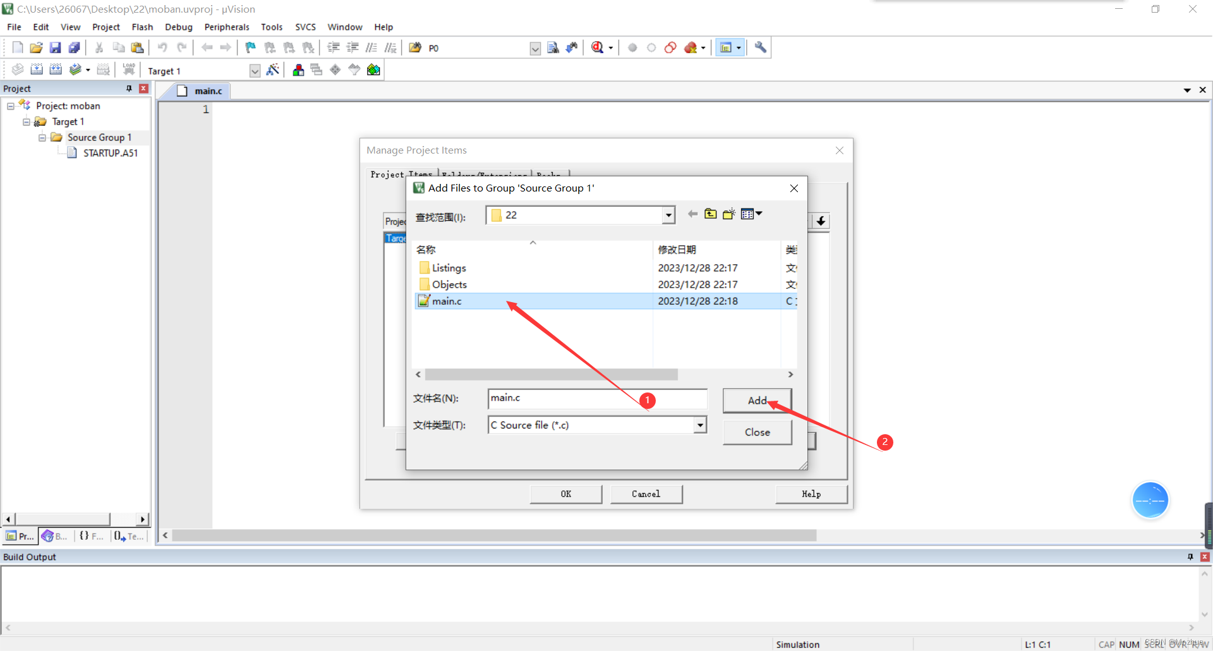The width and height of the screenshot is (1213, 651).
Task: Click the Undo arrow icon
Action: (162, 47)
